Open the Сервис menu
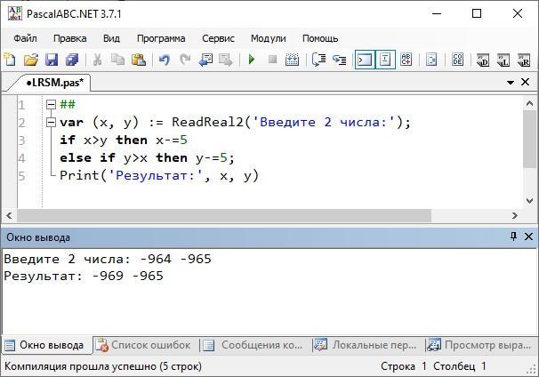539x377 pixels. [218, 38]
